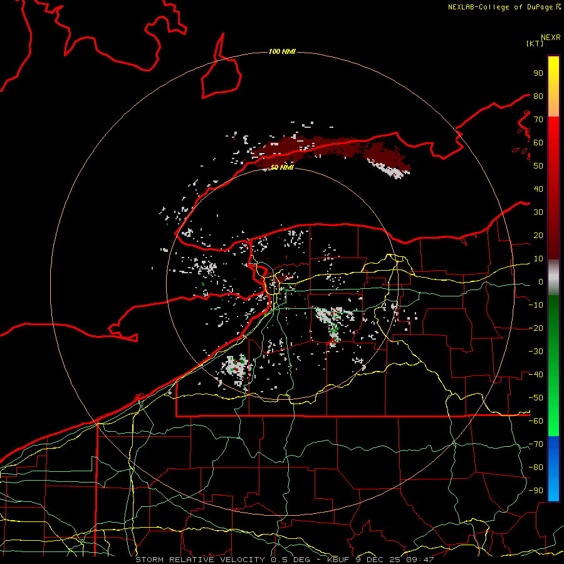The width and height of the screenshot is (564, 564).
Task: Click the gray echo cluster along the southwest lakeshore
Action: tap(236, 368)
